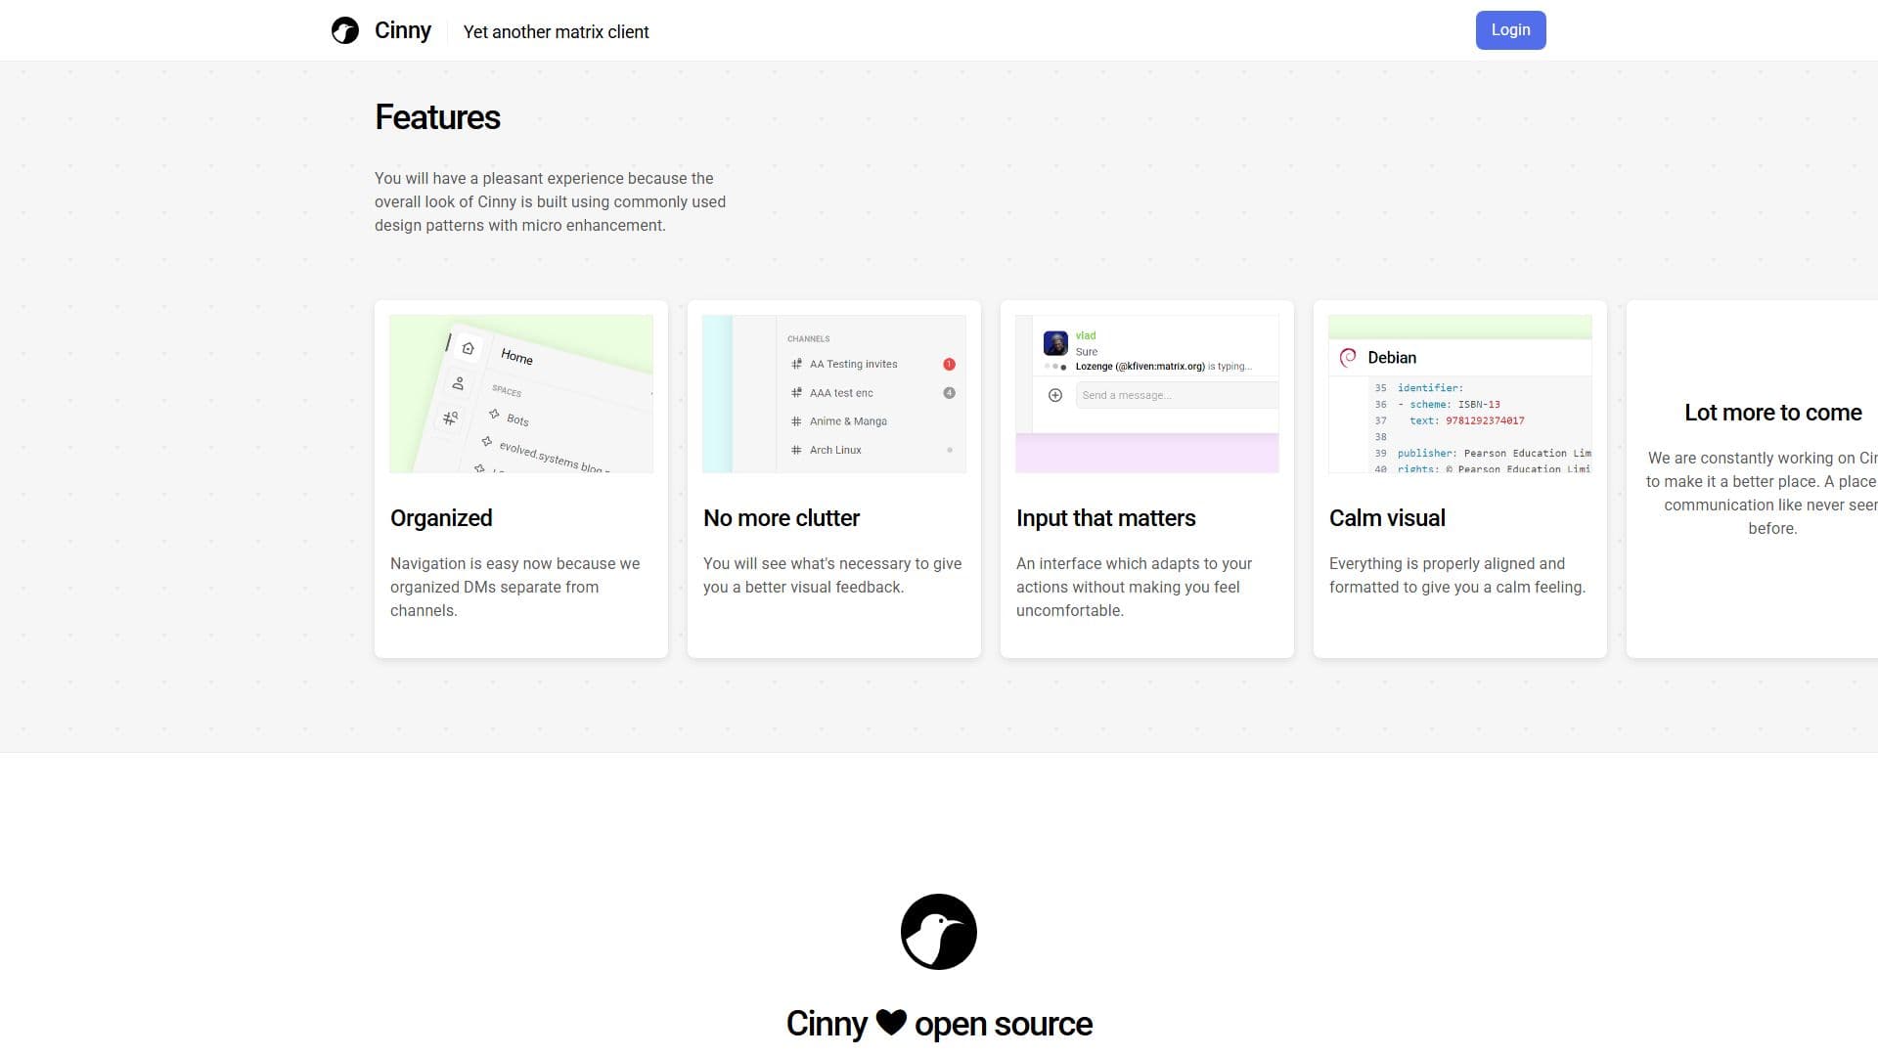1878x1056 pixels.
Task: Click the Calm visual card title
Action: pos(1387,518)
